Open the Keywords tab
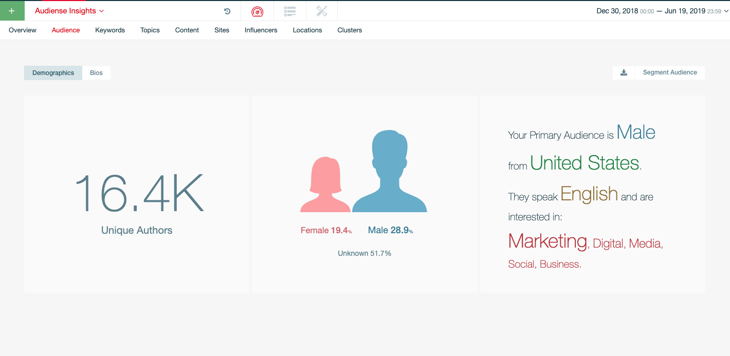730x356 pixels. coord(110,30)
